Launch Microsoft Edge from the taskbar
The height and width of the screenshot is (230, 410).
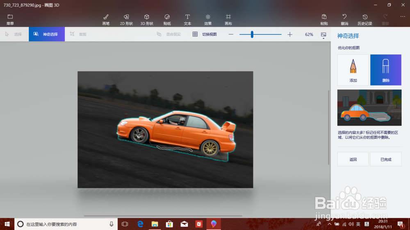coord(140,224)
